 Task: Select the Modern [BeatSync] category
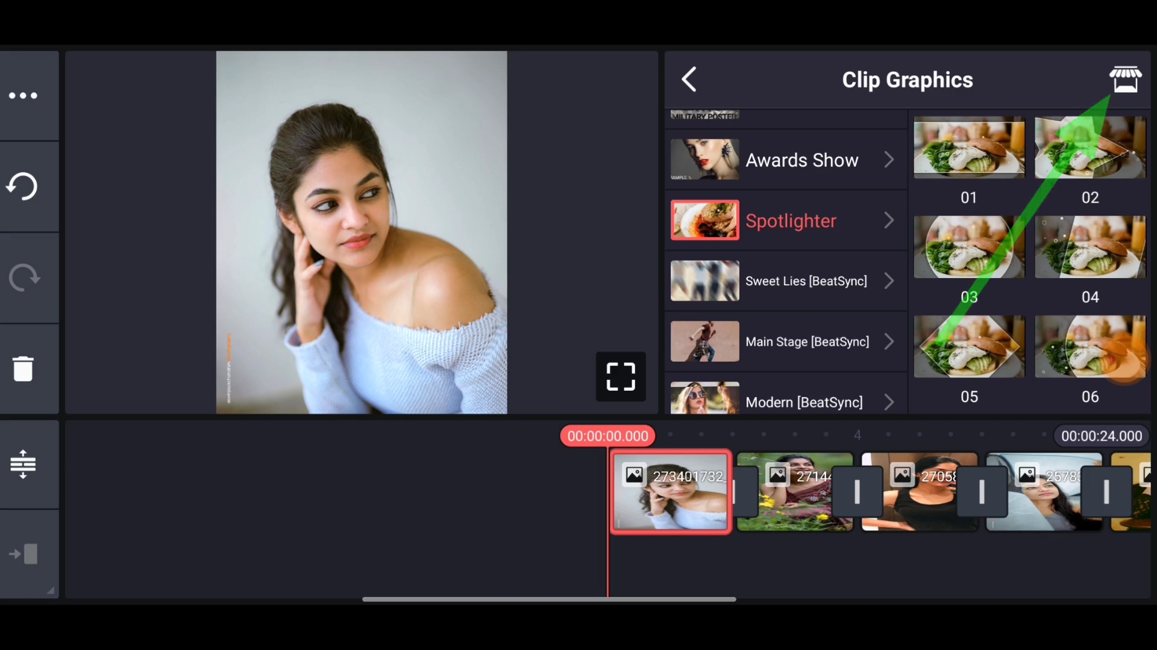pos(803,401)
